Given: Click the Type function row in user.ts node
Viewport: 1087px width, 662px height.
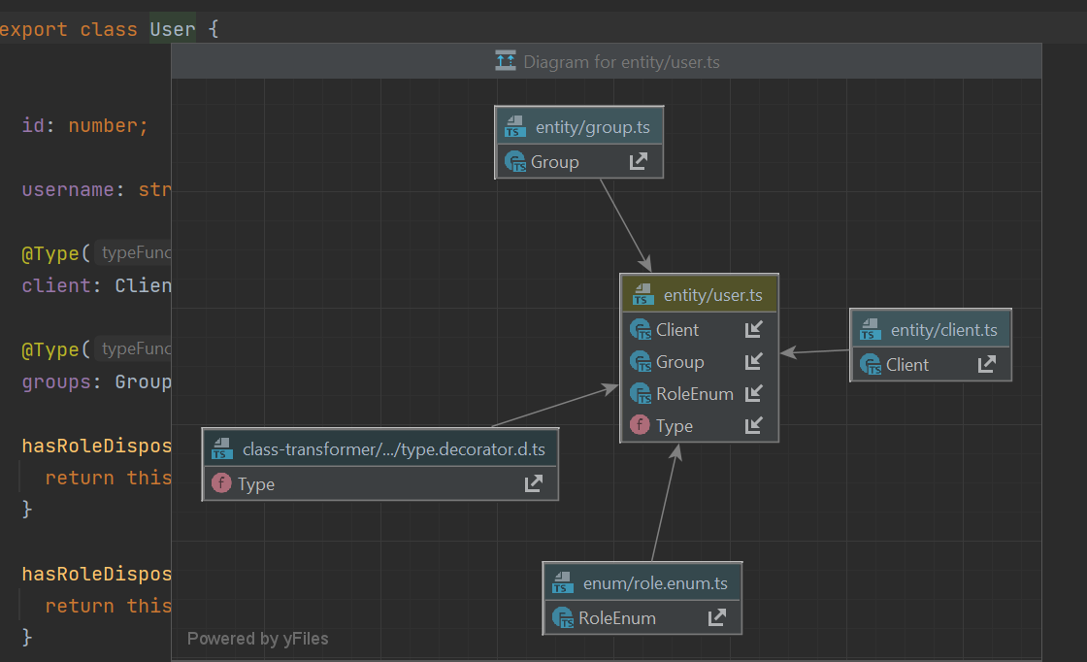Looking at the screenshot, I should click(674, 426).
